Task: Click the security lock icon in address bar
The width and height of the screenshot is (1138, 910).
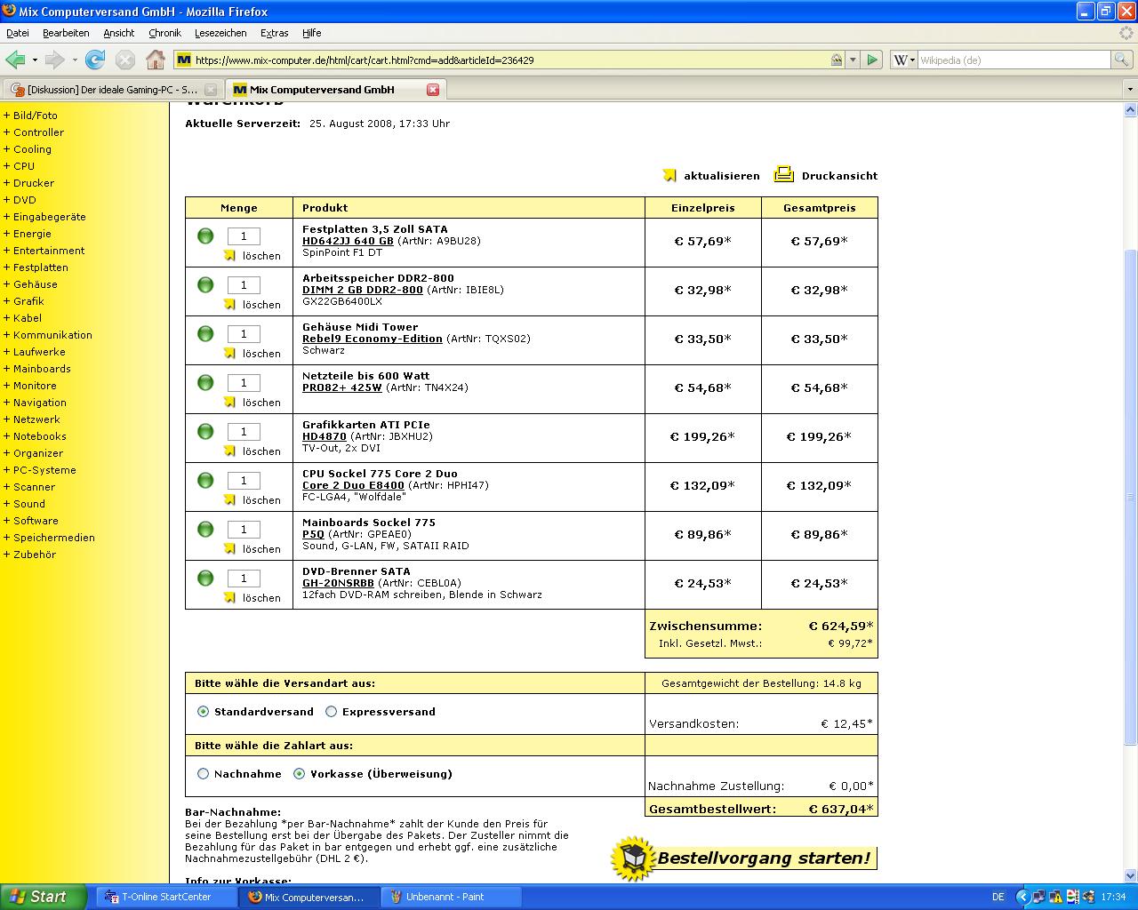Action: click(837, 60)
